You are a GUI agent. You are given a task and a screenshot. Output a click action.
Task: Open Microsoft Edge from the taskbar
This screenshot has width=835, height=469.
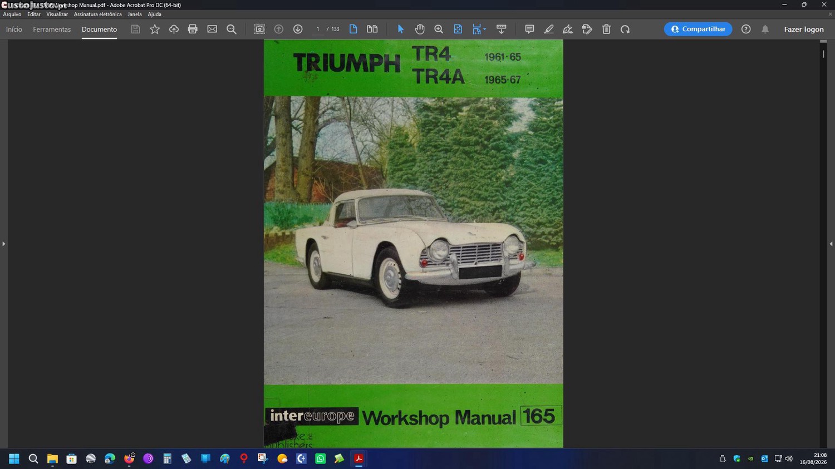point(110,458)
